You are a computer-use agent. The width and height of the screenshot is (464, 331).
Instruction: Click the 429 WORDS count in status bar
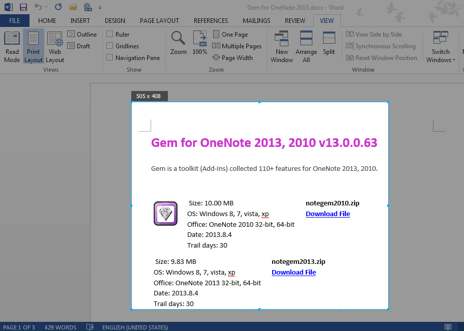[x=61, y=327]
